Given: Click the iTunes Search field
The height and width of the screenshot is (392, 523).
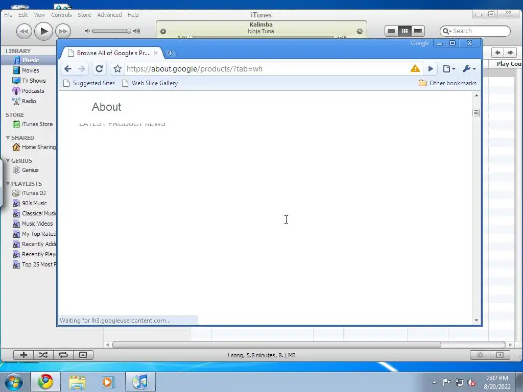Looking at the screenshot, I should pos(475,31).
